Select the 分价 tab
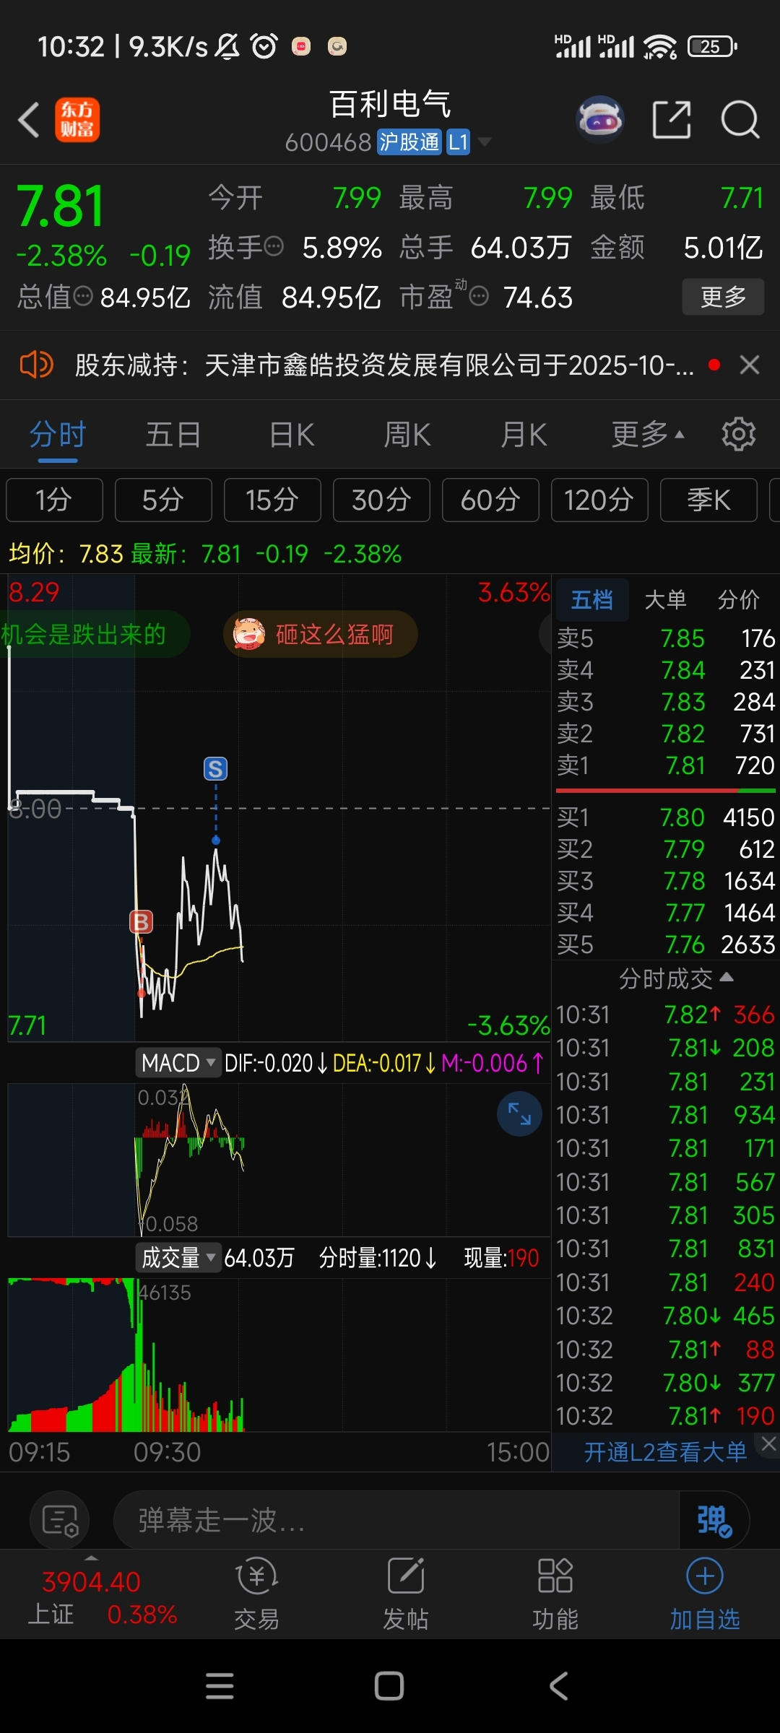This screenshot has height=1733, width=780. [738, 599]
